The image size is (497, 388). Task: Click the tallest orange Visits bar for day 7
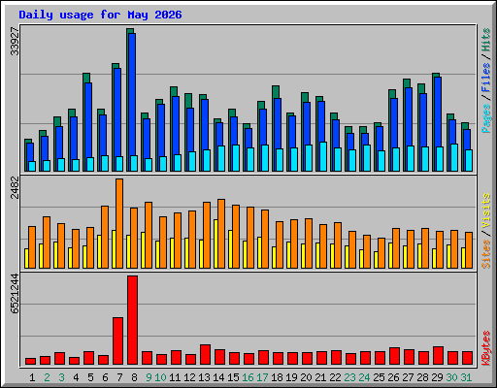(119, 223)
